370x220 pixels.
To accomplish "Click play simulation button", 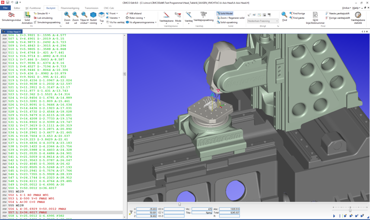I will coord(334,216).
